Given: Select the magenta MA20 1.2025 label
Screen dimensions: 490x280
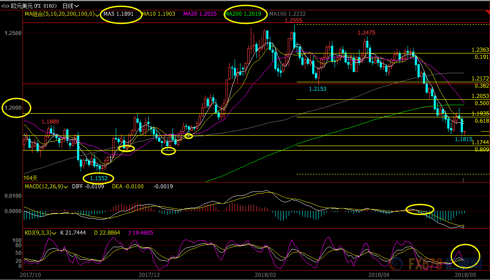Looking at the screenshot, I should [x=199, y=14].
